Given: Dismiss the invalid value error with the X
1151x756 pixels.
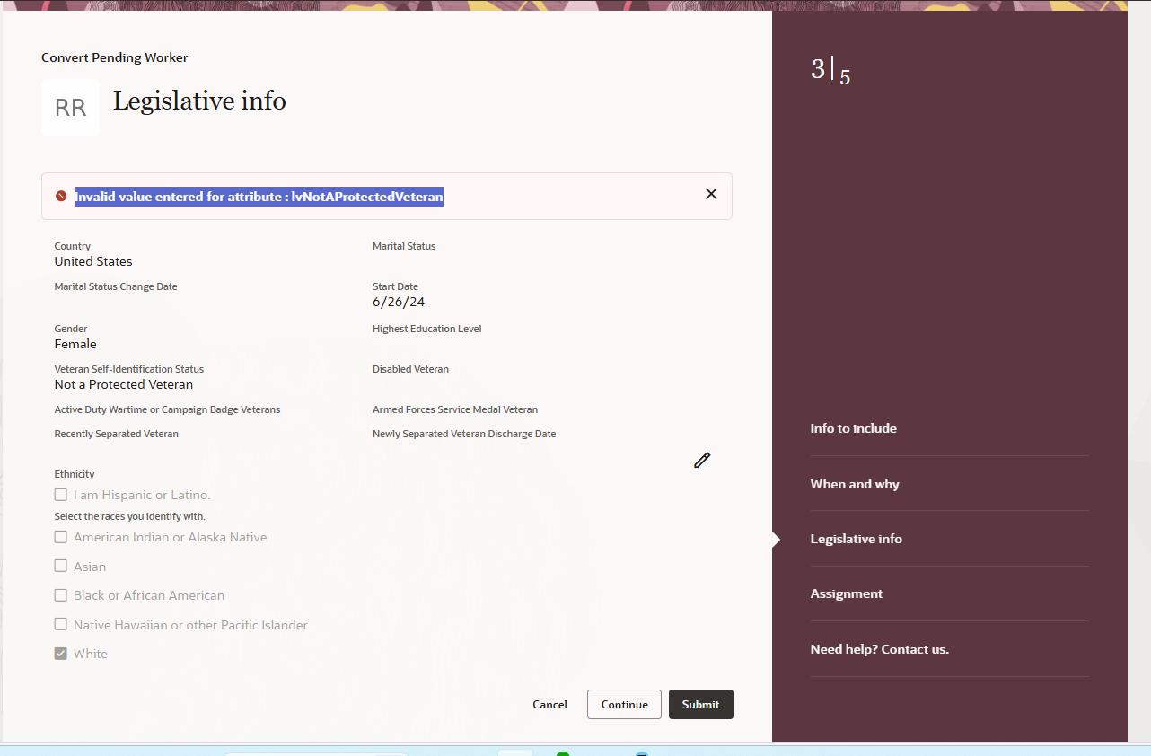Looking at the screenshot, I should 711,194.
